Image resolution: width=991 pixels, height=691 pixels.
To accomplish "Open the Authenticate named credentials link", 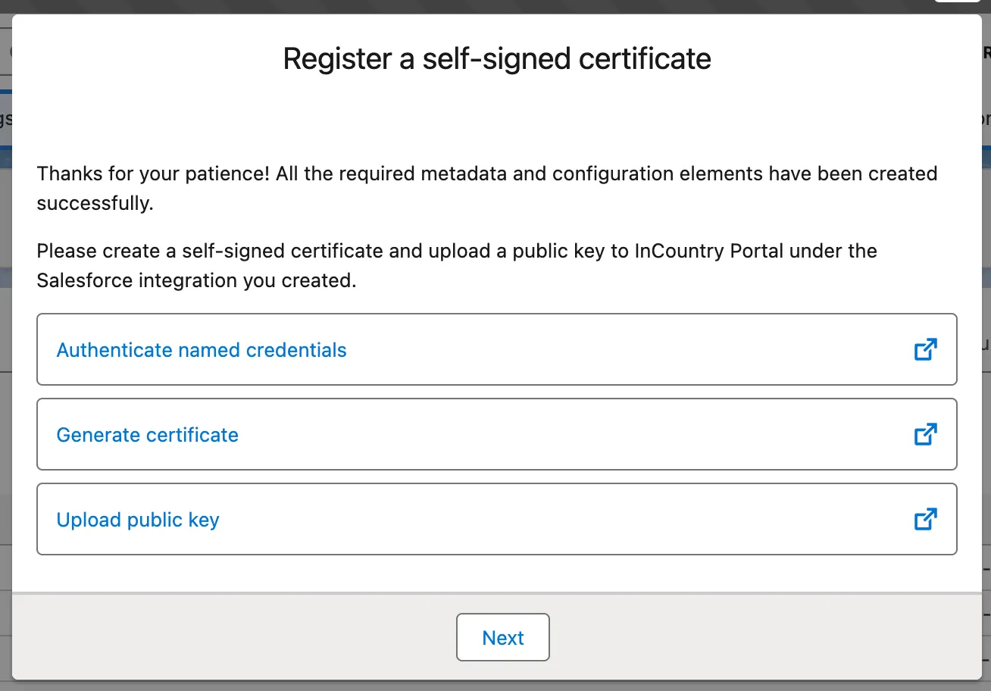I will [x=202, y=350].
